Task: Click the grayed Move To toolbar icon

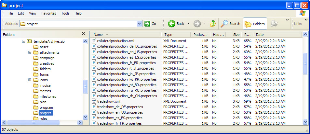Action: click(x=274, y=24)
